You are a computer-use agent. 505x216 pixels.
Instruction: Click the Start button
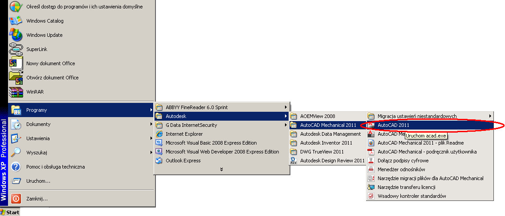[10, 212]
